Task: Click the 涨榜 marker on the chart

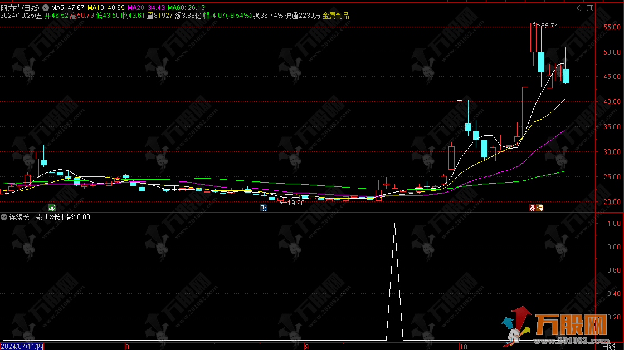Action: click(x=536, y=208)
